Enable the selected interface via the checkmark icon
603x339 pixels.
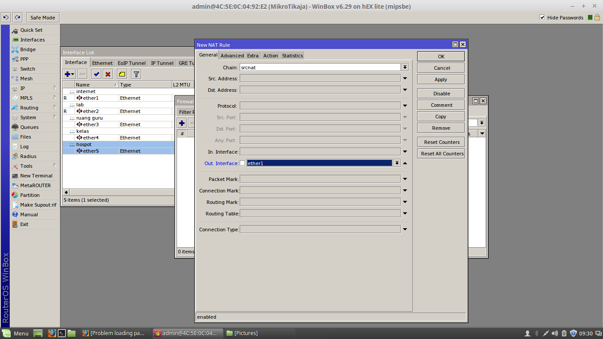[x=96, y=74]
